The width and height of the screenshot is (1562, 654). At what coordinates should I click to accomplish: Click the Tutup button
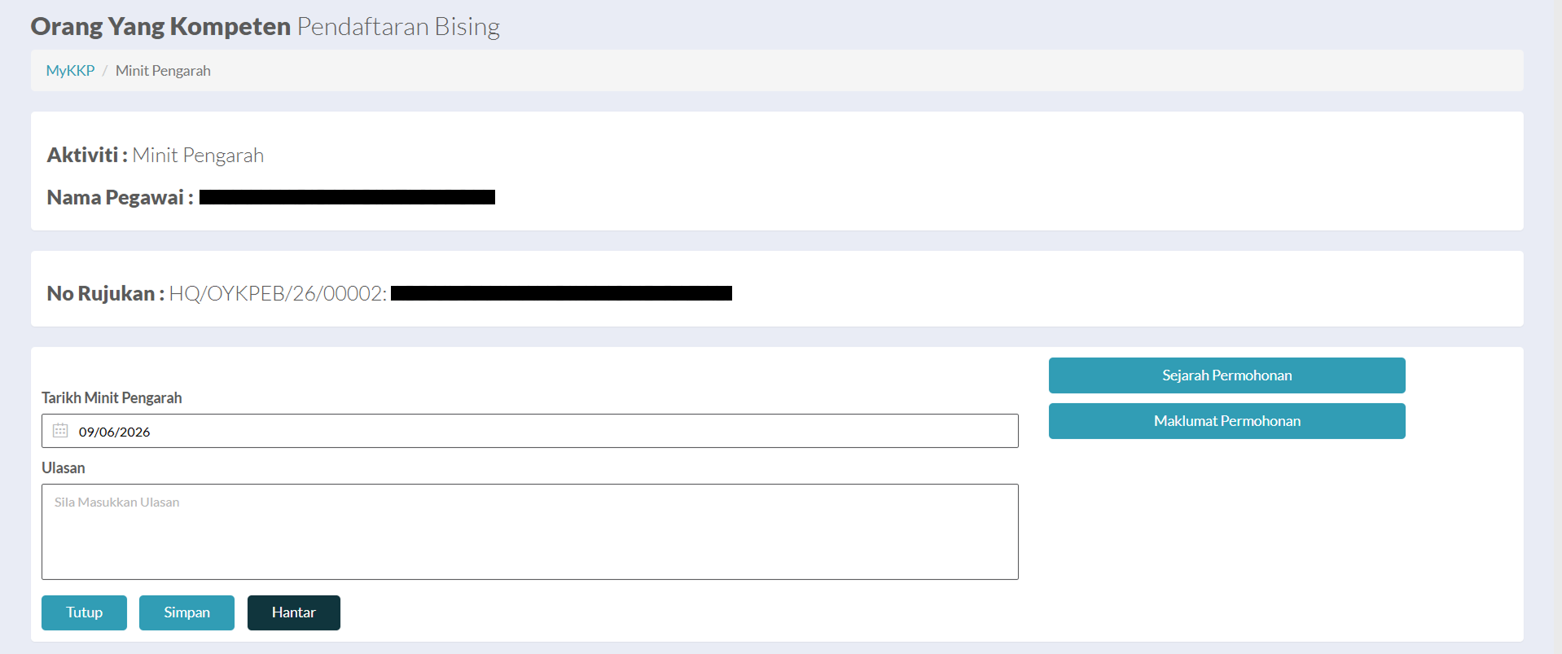[x=84, y=612]
